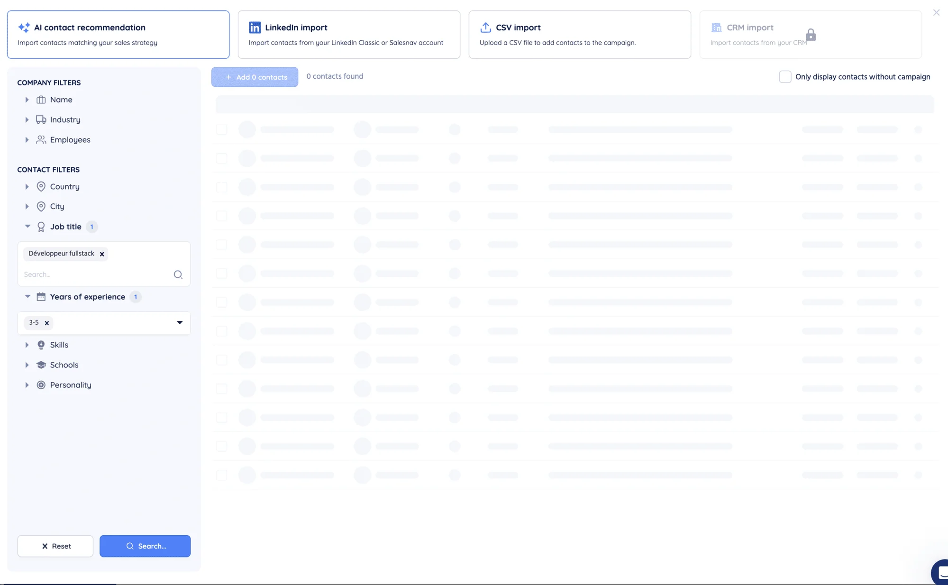Switch to the CSV import tab
Screen dimensions: 948x585
tap(580, 35)
